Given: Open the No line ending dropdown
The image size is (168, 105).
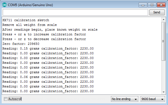Looking at the screenshot, I should coord(124,99).
